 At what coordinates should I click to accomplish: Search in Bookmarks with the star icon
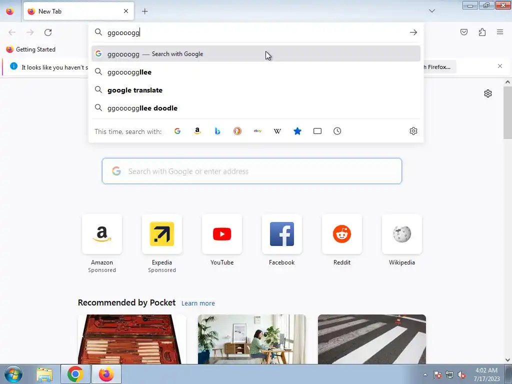(x=297, y=131)
